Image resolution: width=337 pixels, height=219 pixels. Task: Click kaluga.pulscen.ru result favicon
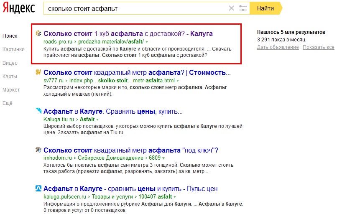coord(38,188)
